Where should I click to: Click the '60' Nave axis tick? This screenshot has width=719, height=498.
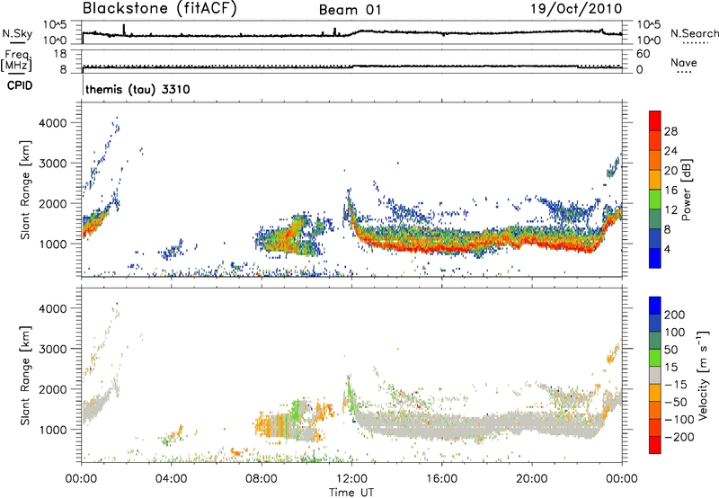point(643,54)
